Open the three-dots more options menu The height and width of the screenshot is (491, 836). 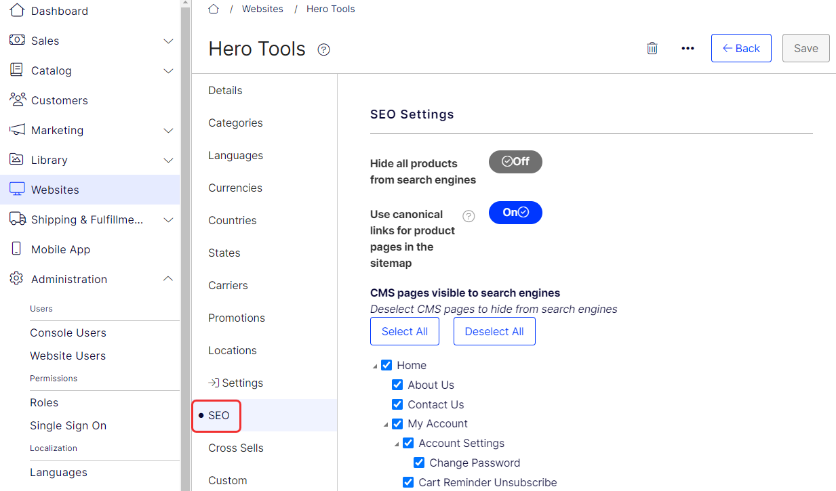688,48
